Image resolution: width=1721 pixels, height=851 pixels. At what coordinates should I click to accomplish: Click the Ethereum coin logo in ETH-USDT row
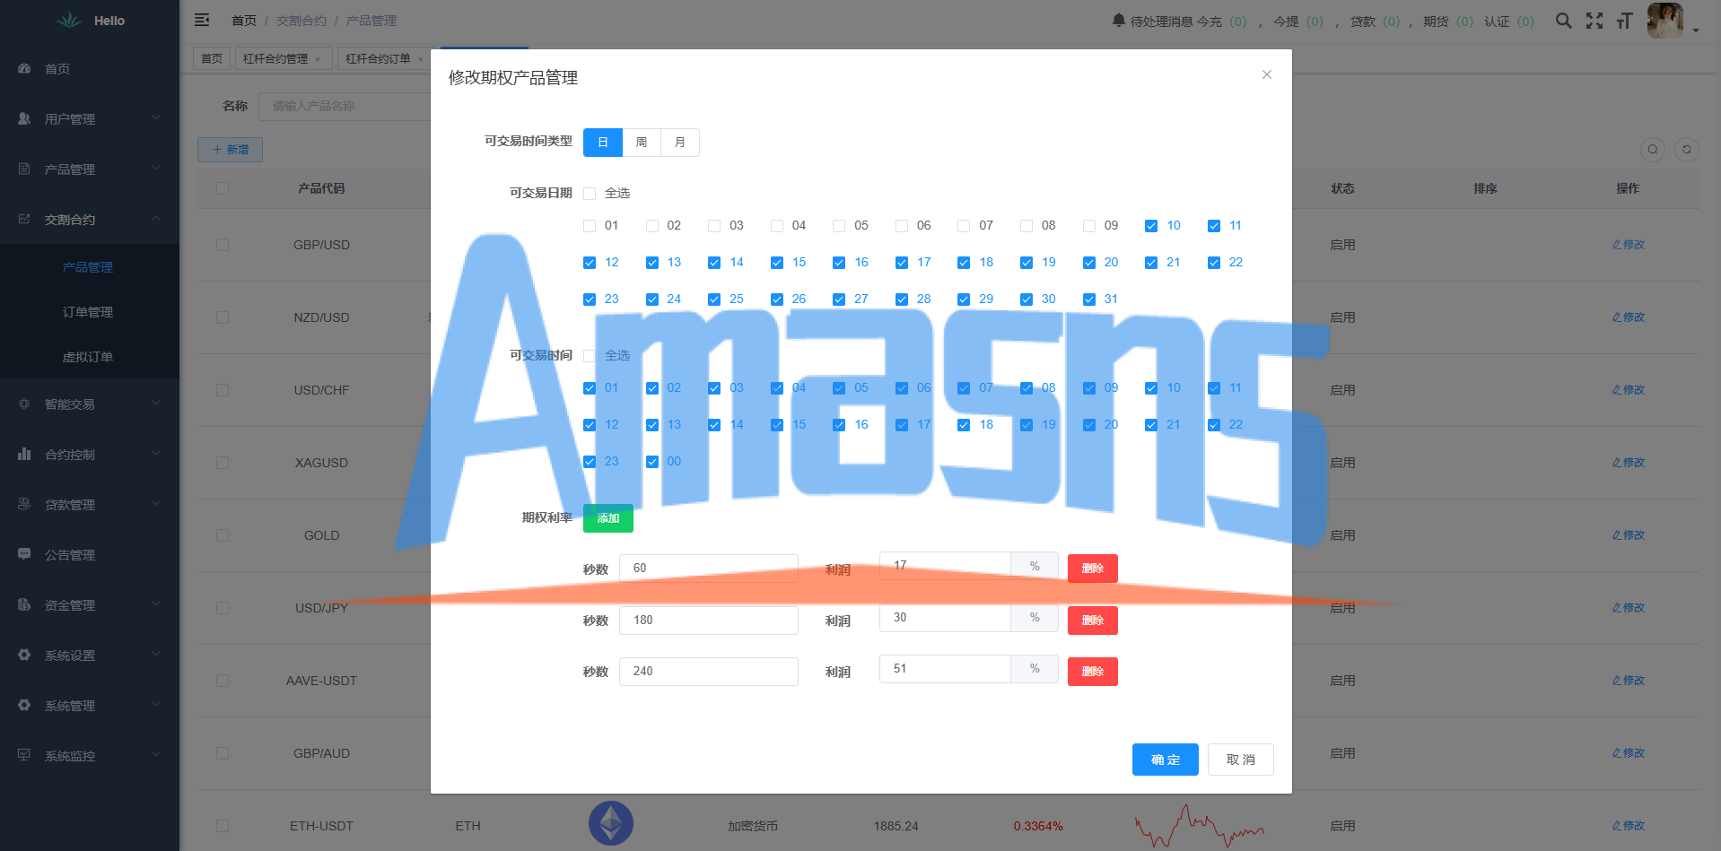click(611, 823)
